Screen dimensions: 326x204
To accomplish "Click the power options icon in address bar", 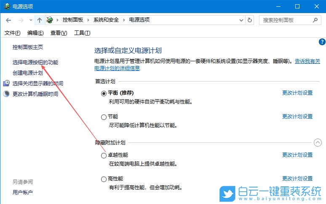I will 49,20.
